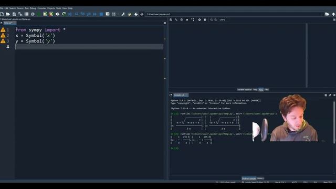The width and height of the screenshot is (336, 189).
Task: Open the View menu
Action: (65, 8)
